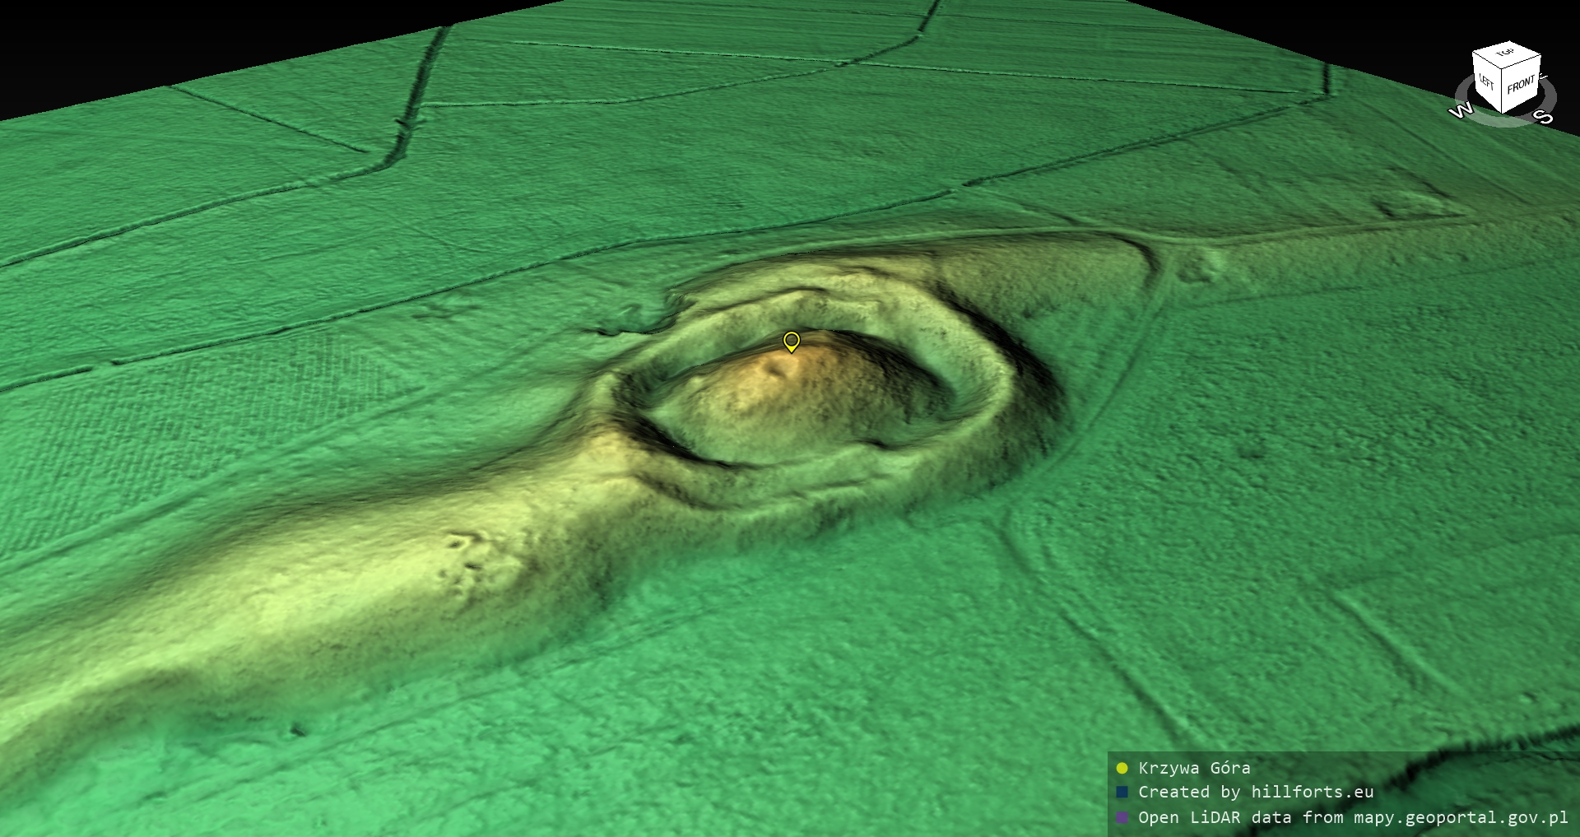The width and height of the screenshot is (1580, 837).
Task: Click the purple legend square
Action: pos(1122,818)
